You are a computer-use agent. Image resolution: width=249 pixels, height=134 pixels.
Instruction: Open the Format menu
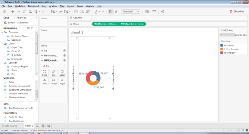click(x=71, y=6)
